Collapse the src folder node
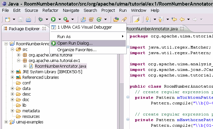The width and height of the screenshot is (213, 129). (x=12, y=49)
